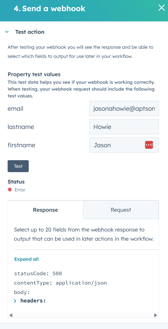The width and height of the screenshot is (168, 329).
Task: Switch to the Response tab
Action: click(45, 210)
